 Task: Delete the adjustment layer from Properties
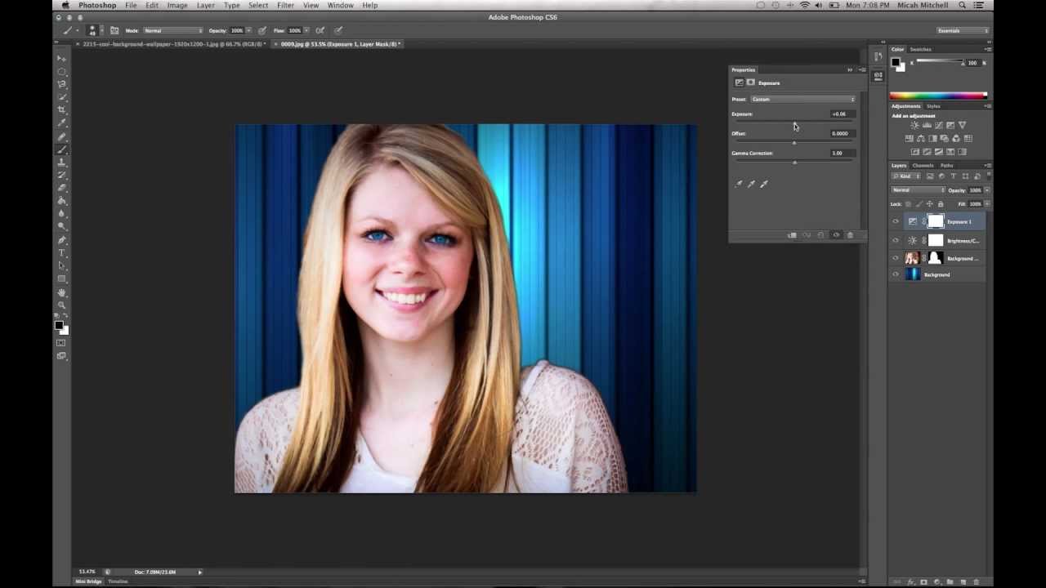pyautogui.click(x=850, y=235)
